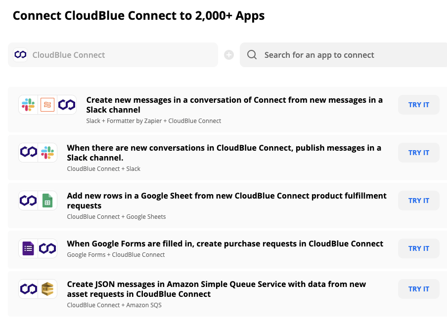447x325 pixels.
Task: Click the CloudBlue Connect app field
Action: [113, 55]
